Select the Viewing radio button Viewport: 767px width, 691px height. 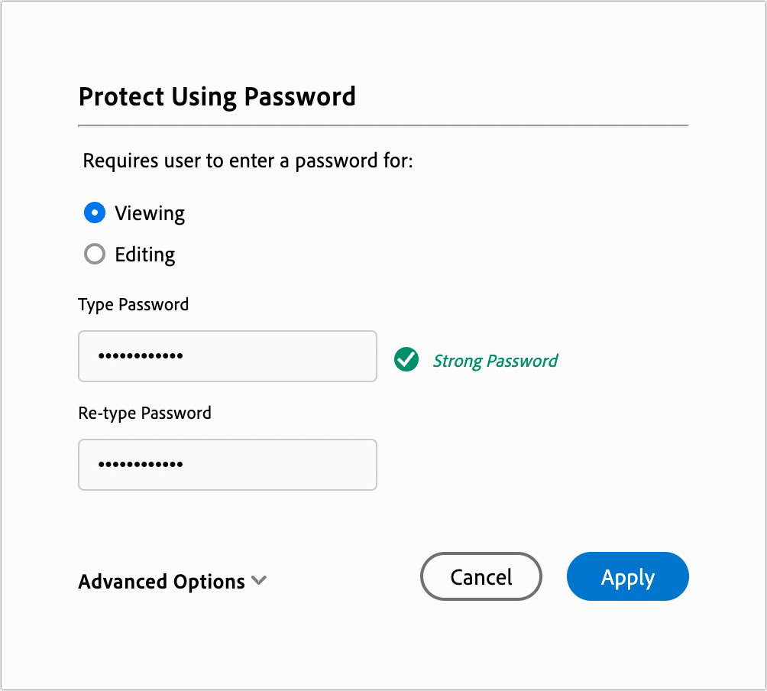pos(94,212)
